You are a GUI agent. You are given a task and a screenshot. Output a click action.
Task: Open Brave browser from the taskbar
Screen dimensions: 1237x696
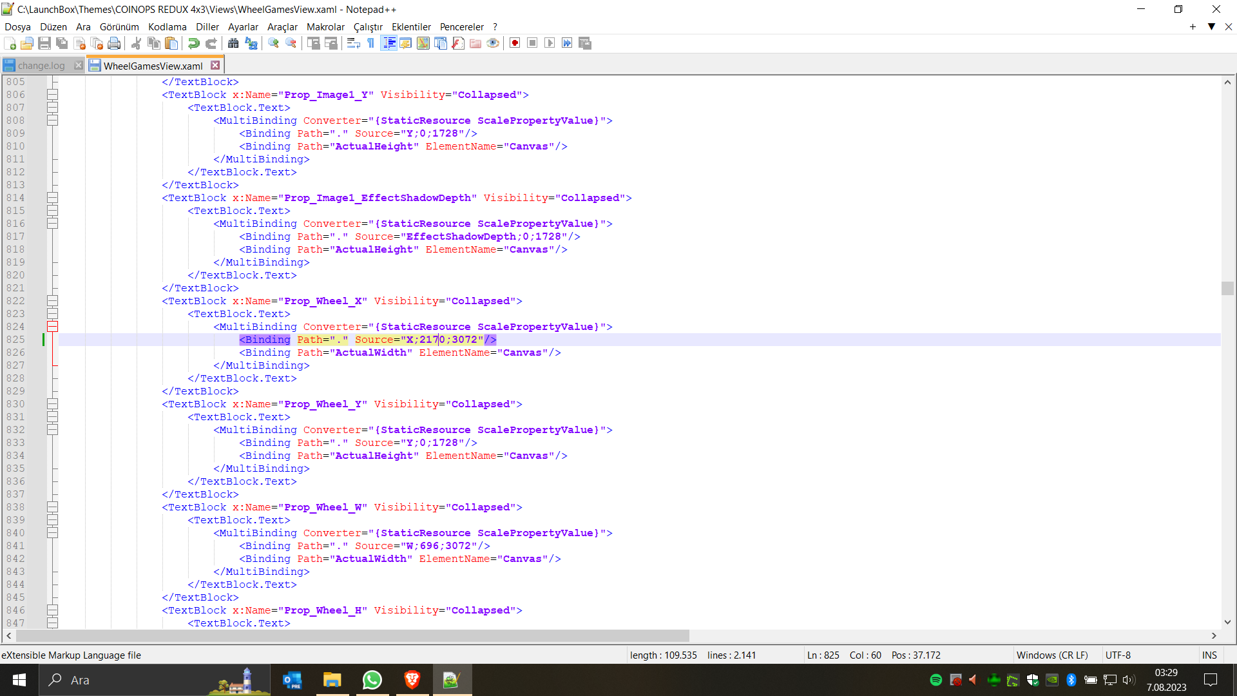coord(412,680)
